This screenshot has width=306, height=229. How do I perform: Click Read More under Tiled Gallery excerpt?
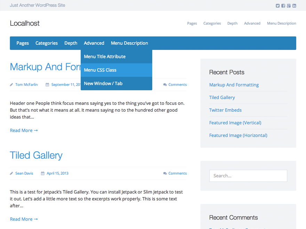coord(24,219)
